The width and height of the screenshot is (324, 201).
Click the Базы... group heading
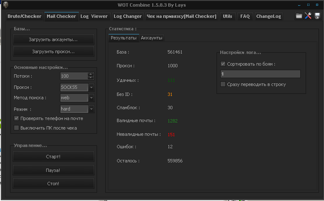click(22, 29)
